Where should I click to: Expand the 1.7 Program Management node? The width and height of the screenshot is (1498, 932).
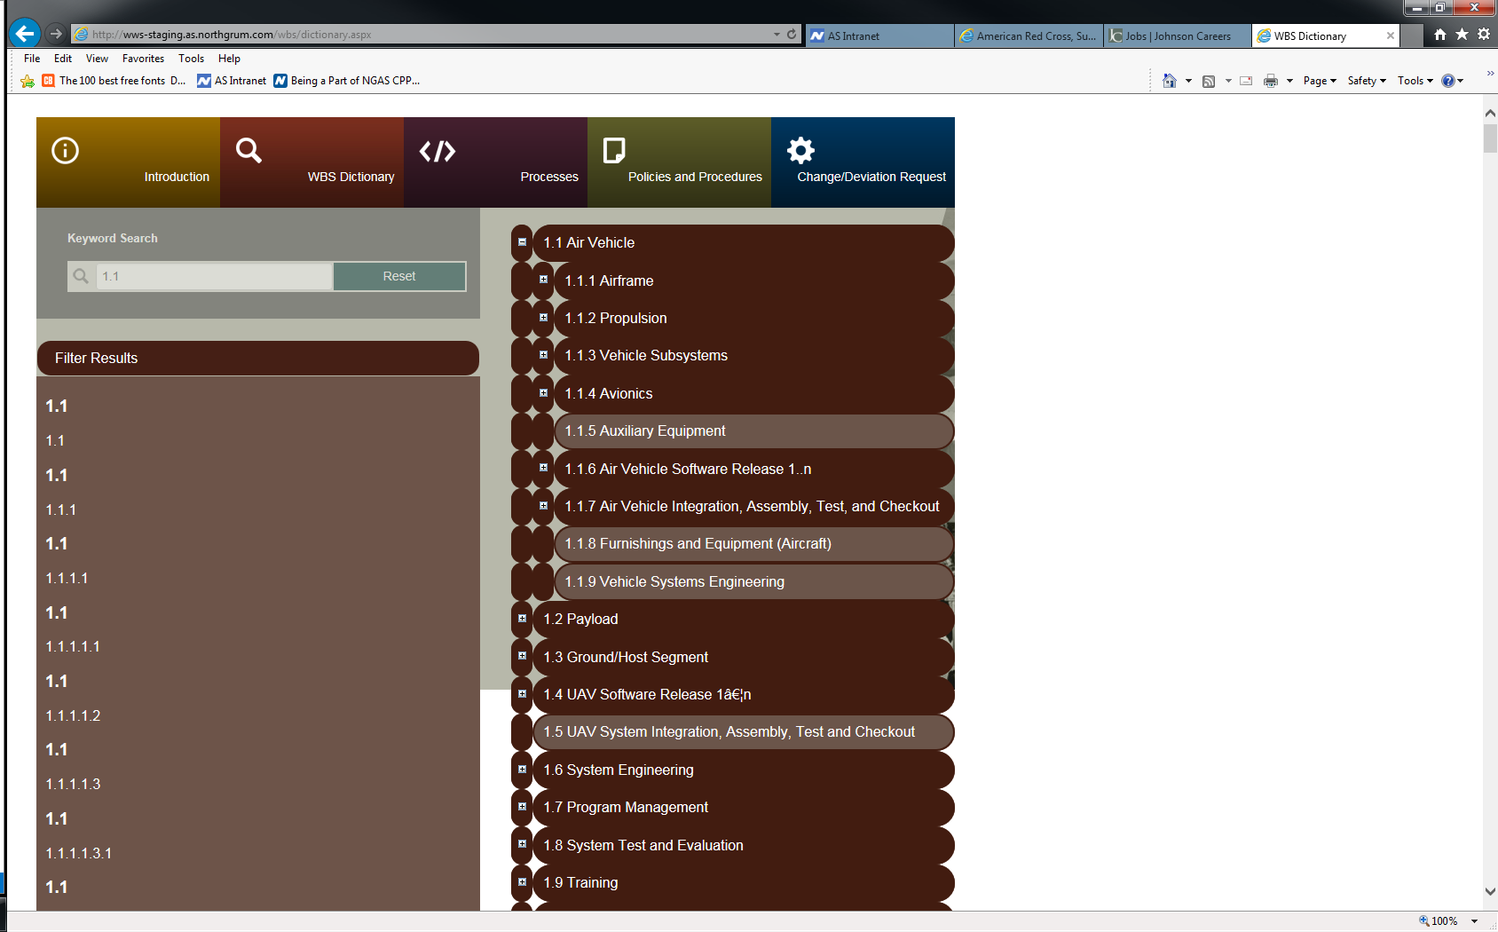click(x=522, y=807)
